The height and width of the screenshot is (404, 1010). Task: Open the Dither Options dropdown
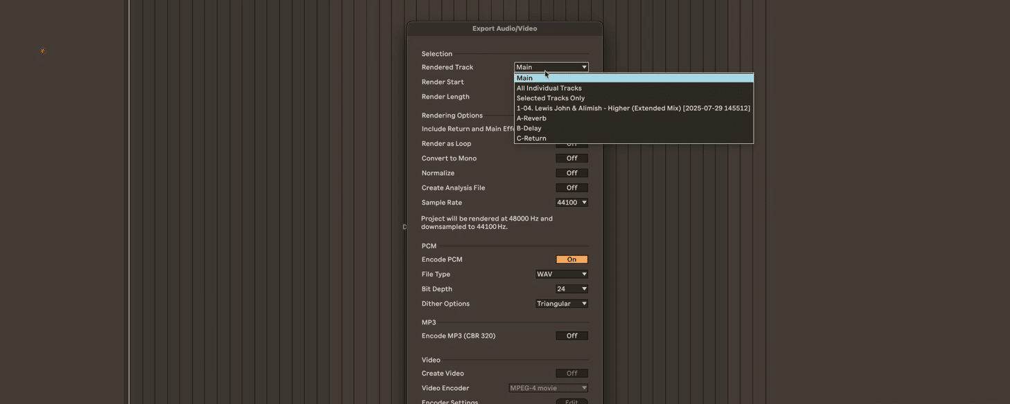561,303
